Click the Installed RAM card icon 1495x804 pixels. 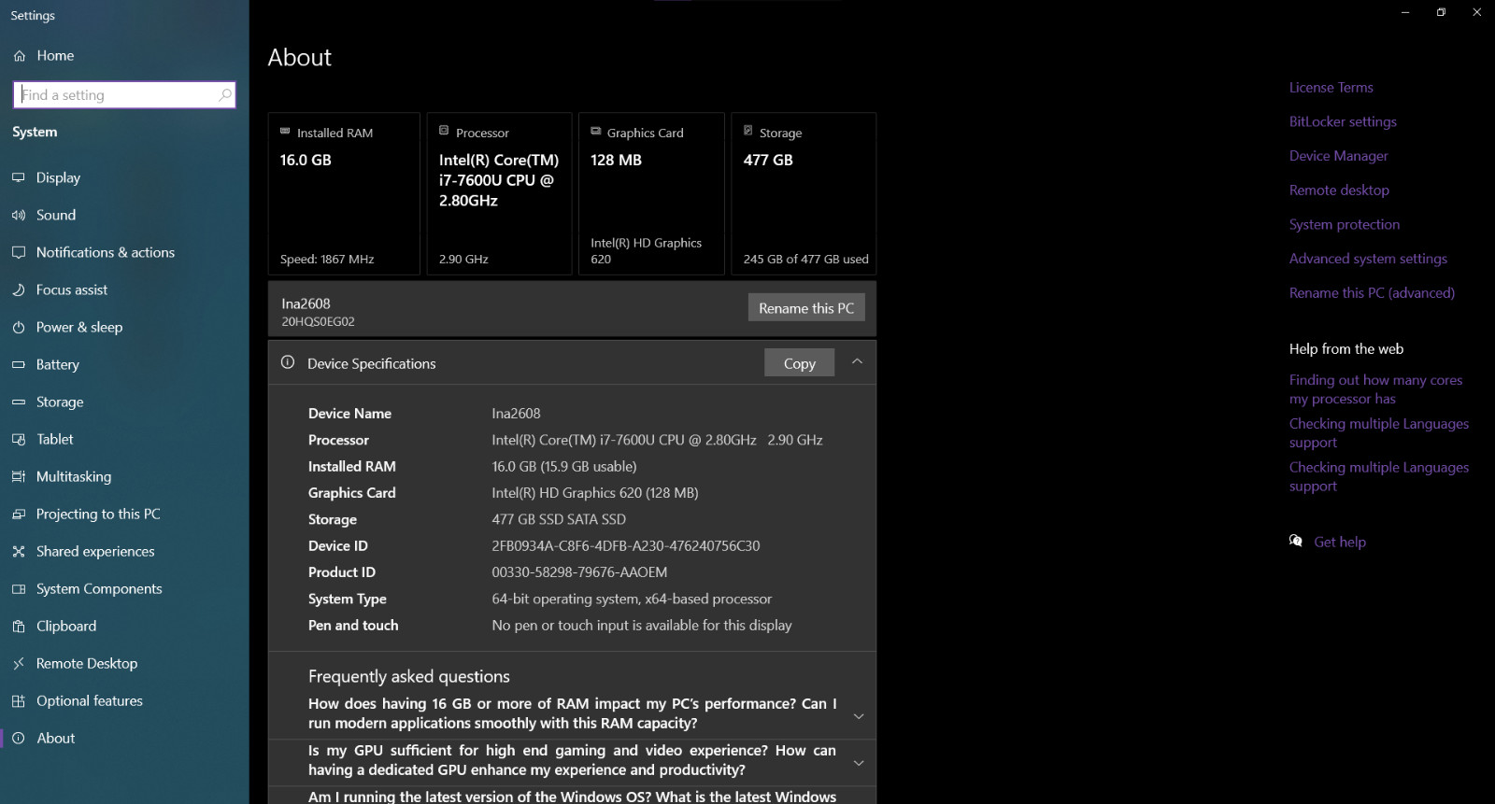285,132
